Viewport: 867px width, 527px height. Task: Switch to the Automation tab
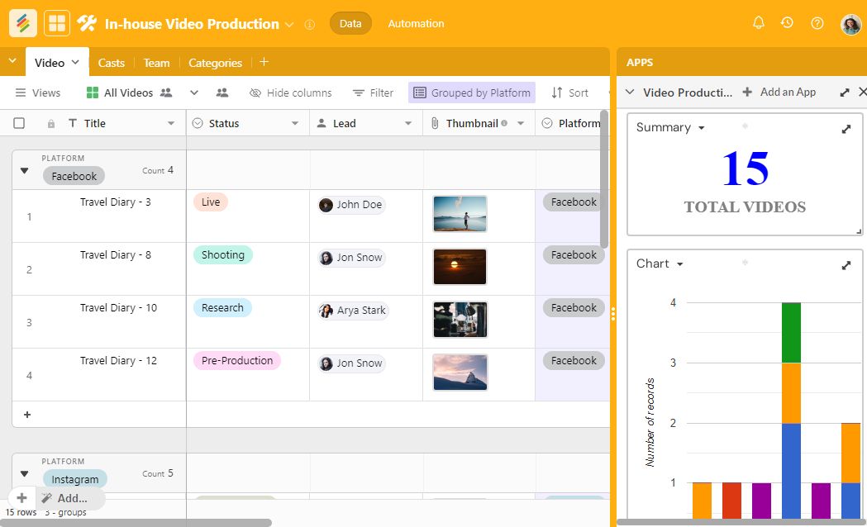click(x=416, y=23)
